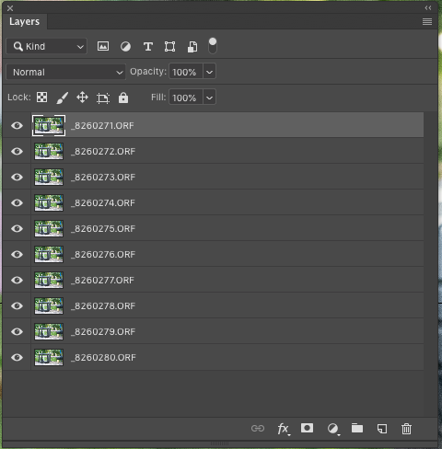
Task: Click the Opacity 100% value field
Action: (185, 72)
